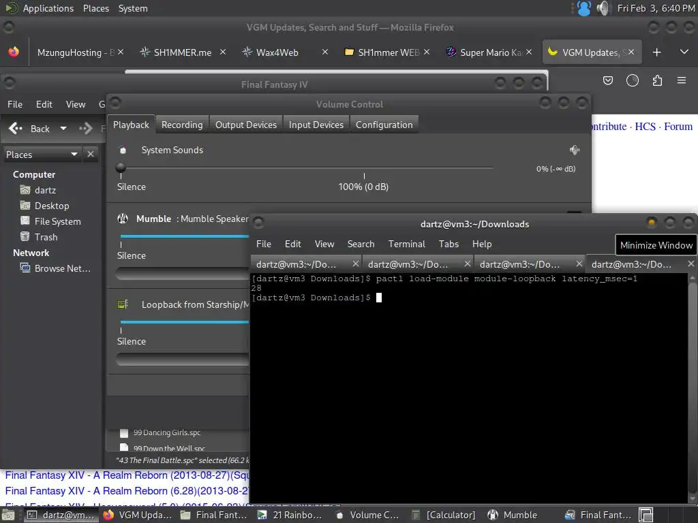Click the Loopback from Starship volume slider
The height and width of the screenshot is (523, 698).
pos(184,322)
